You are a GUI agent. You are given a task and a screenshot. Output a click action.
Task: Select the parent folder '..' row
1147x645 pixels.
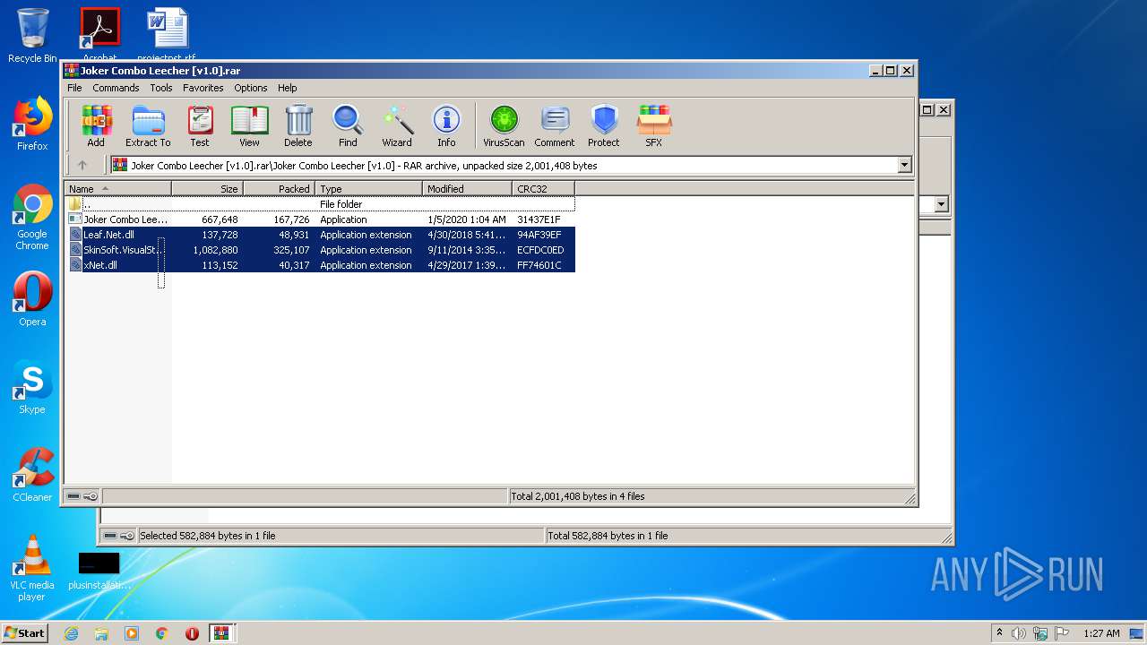(320, 204)
